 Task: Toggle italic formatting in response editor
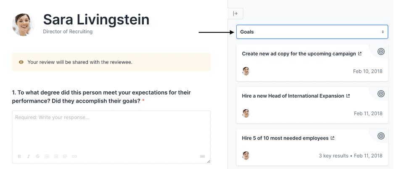[29, 156]
